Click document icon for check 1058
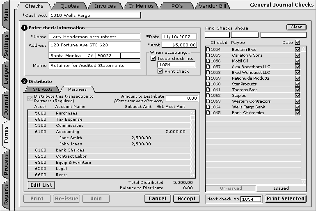The width and height of the screenshot is (316, 211). pos(208,72)
